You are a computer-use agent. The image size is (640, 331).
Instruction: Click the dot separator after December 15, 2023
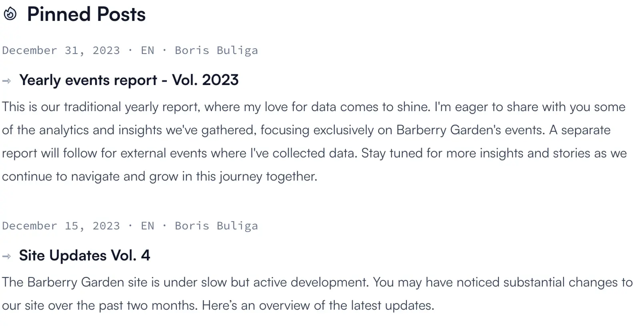(x=130, y=226)
